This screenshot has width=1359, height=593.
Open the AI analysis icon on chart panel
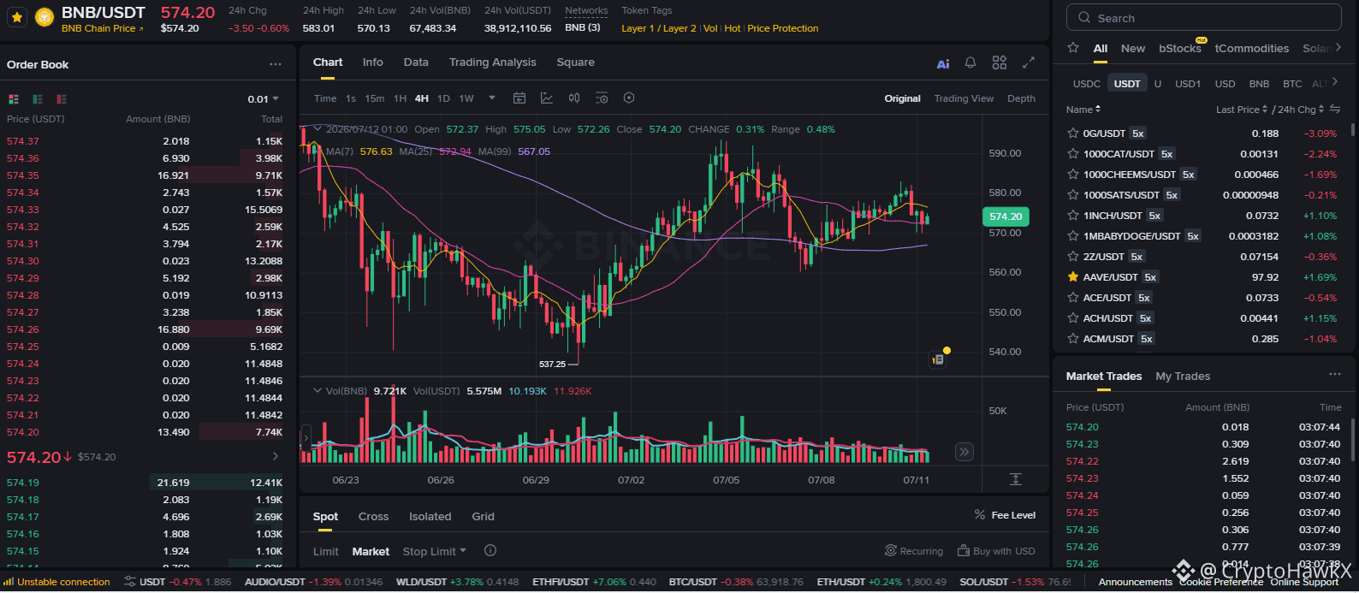click(x=943, y=63)
